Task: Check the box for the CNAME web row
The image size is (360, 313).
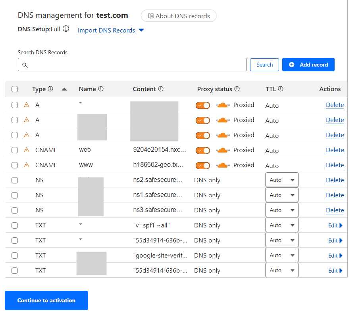Action: tap(15, 150)
